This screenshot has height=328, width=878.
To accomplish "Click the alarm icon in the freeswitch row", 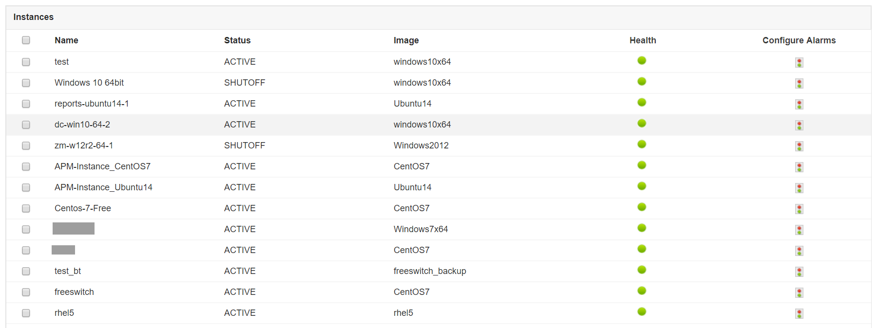I will [799, 292].
